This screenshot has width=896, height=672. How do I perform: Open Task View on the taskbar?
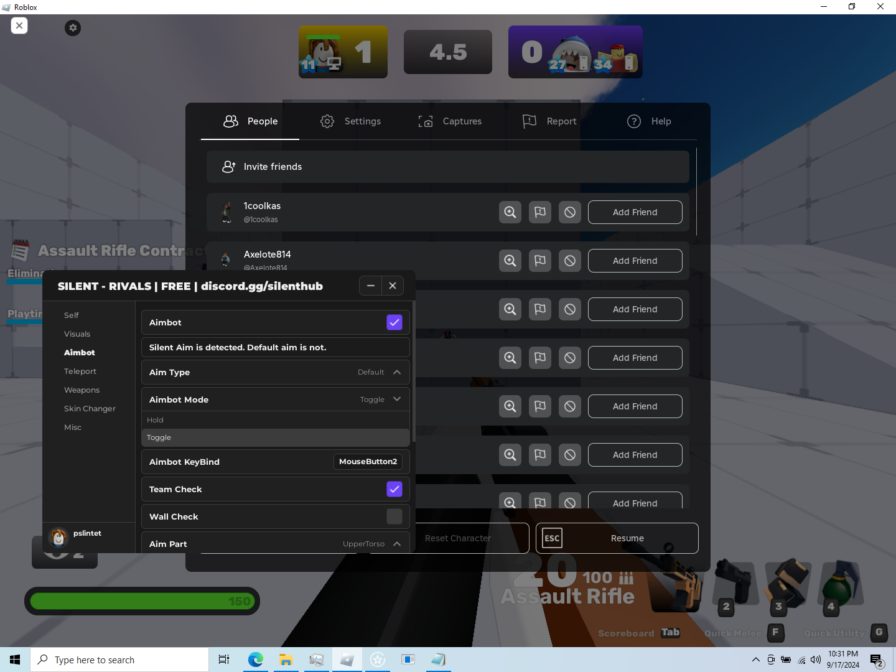click(224, 660)
